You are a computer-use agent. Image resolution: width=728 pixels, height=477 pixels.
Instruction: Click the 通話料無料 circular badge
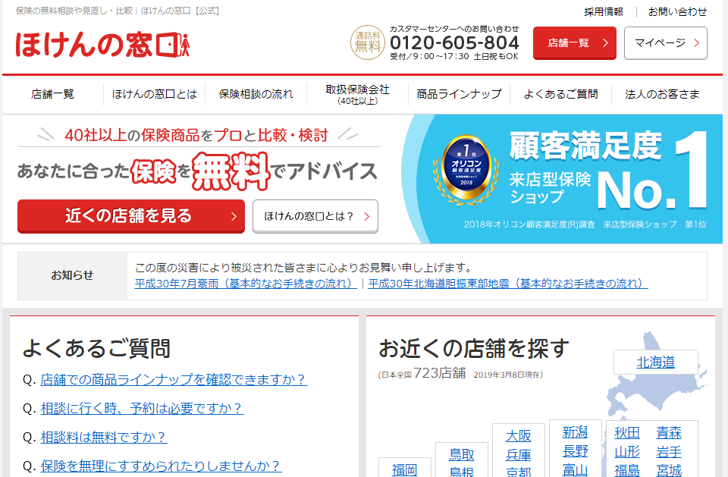click(367, 42)
